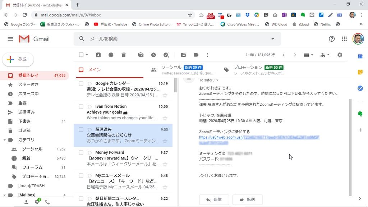Check the Ivan from Notion email checkbox

tap(81, 106)
